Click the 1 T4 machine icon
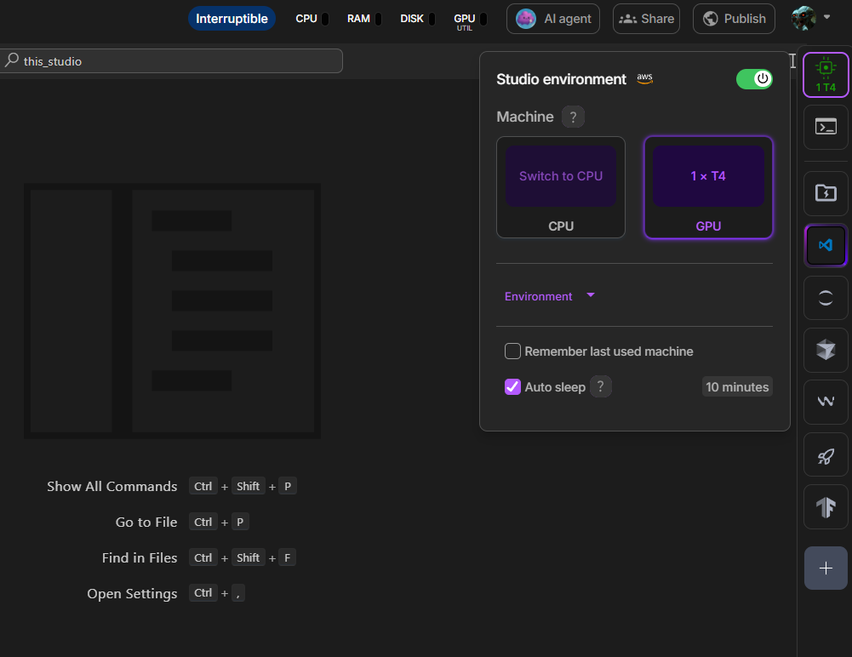852x657 pixels. [x=825, y=74]
